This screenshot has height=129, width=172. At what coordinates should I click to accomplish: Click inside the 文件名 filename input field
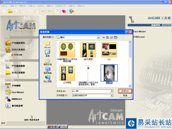click(x=91, y=91)
